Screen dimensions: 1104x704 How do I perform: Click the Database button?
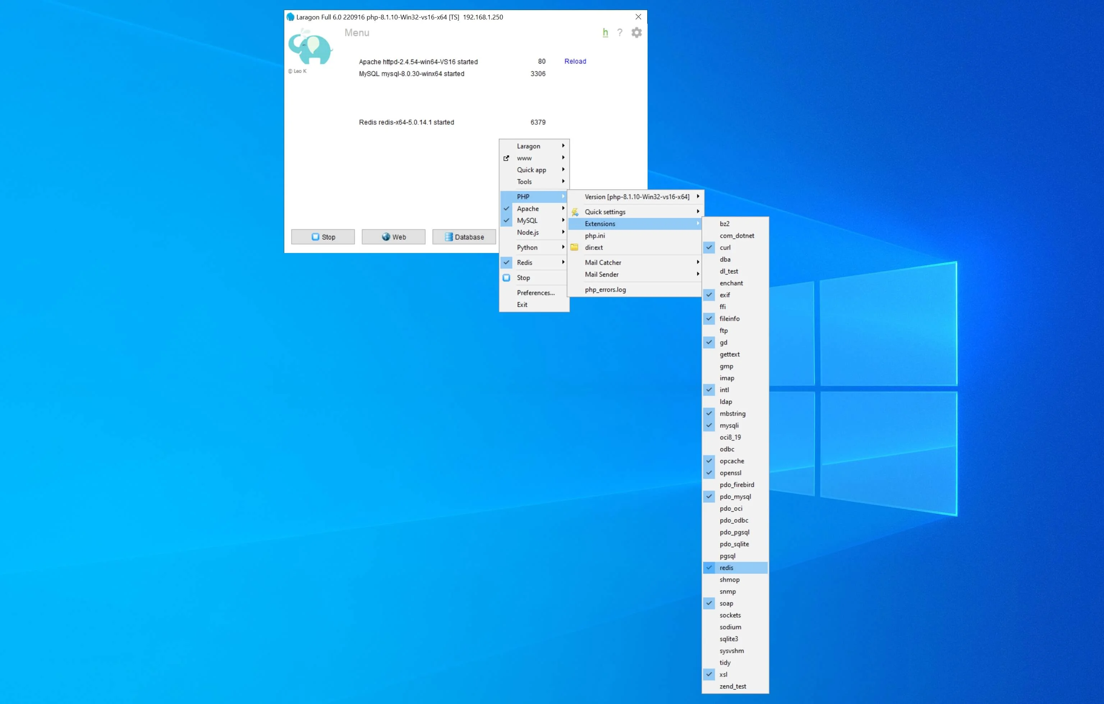(x=464, y=237)
